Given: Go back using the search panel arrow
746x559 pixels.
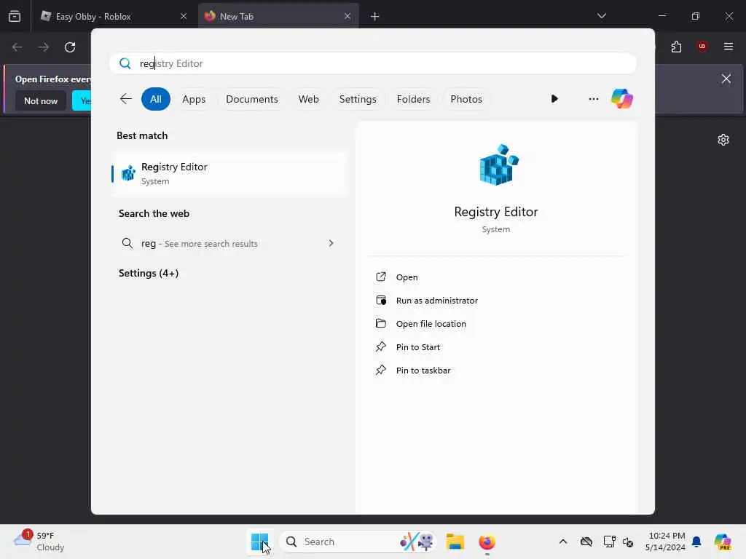Looking at the screenshot, I should pyautogui.click(x=125, y=99).
